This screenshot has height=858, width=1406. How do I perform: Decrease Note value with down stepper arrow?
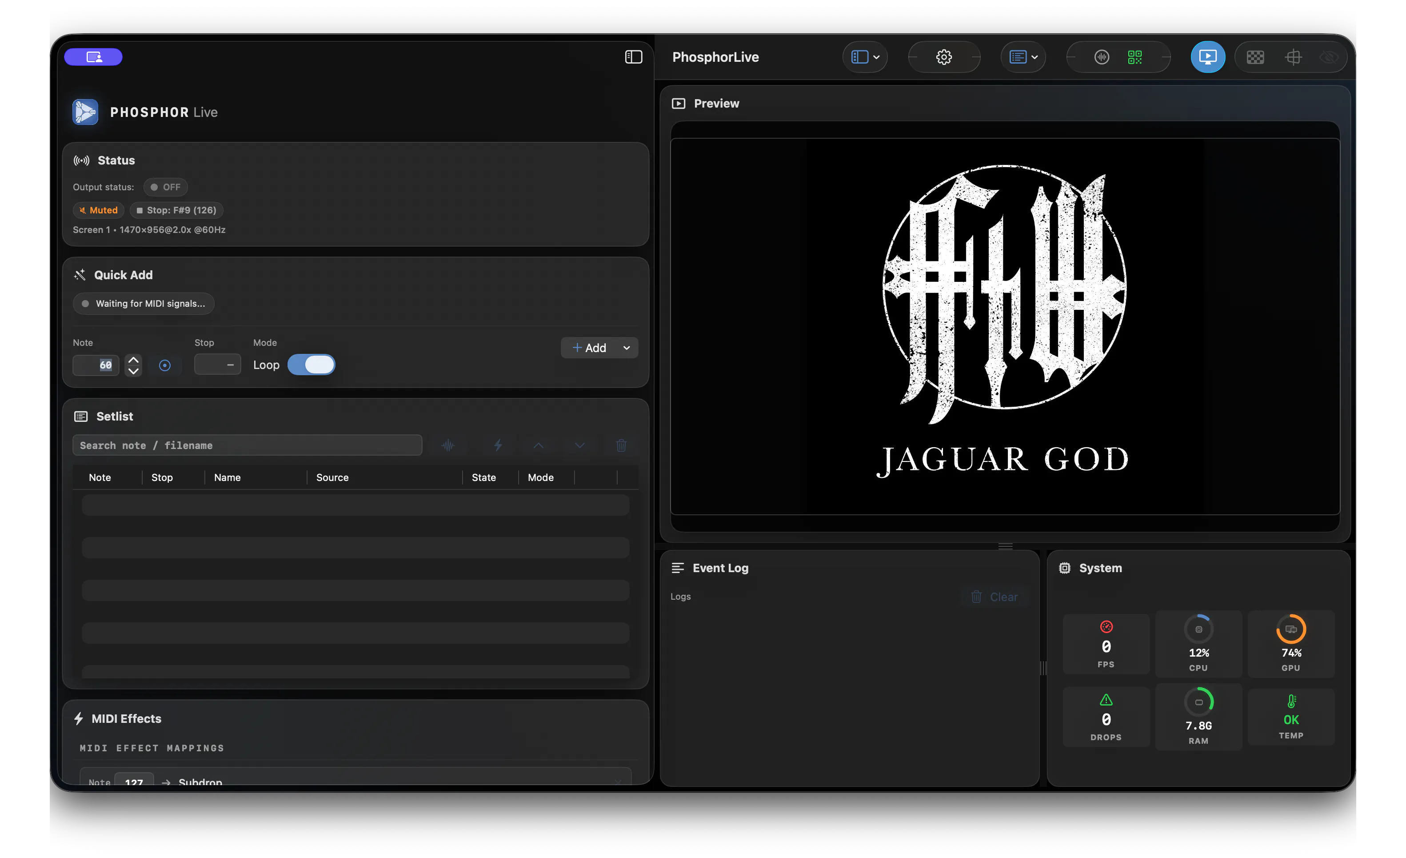click(x=133, y=371)
